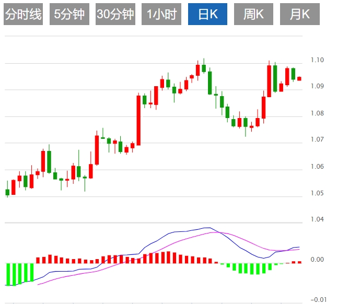Viewport: 337px width, 304px height.
Task: Show the 周K weekly chart
Action: (x=253, y=15)
